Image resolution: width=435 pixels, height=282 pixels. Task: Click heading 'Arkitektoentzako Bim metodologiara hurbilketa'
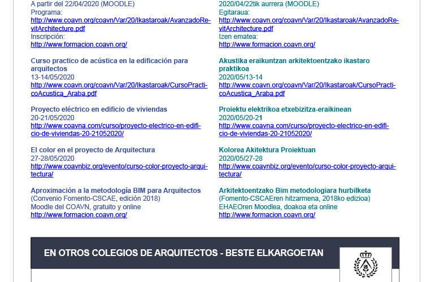295,190
